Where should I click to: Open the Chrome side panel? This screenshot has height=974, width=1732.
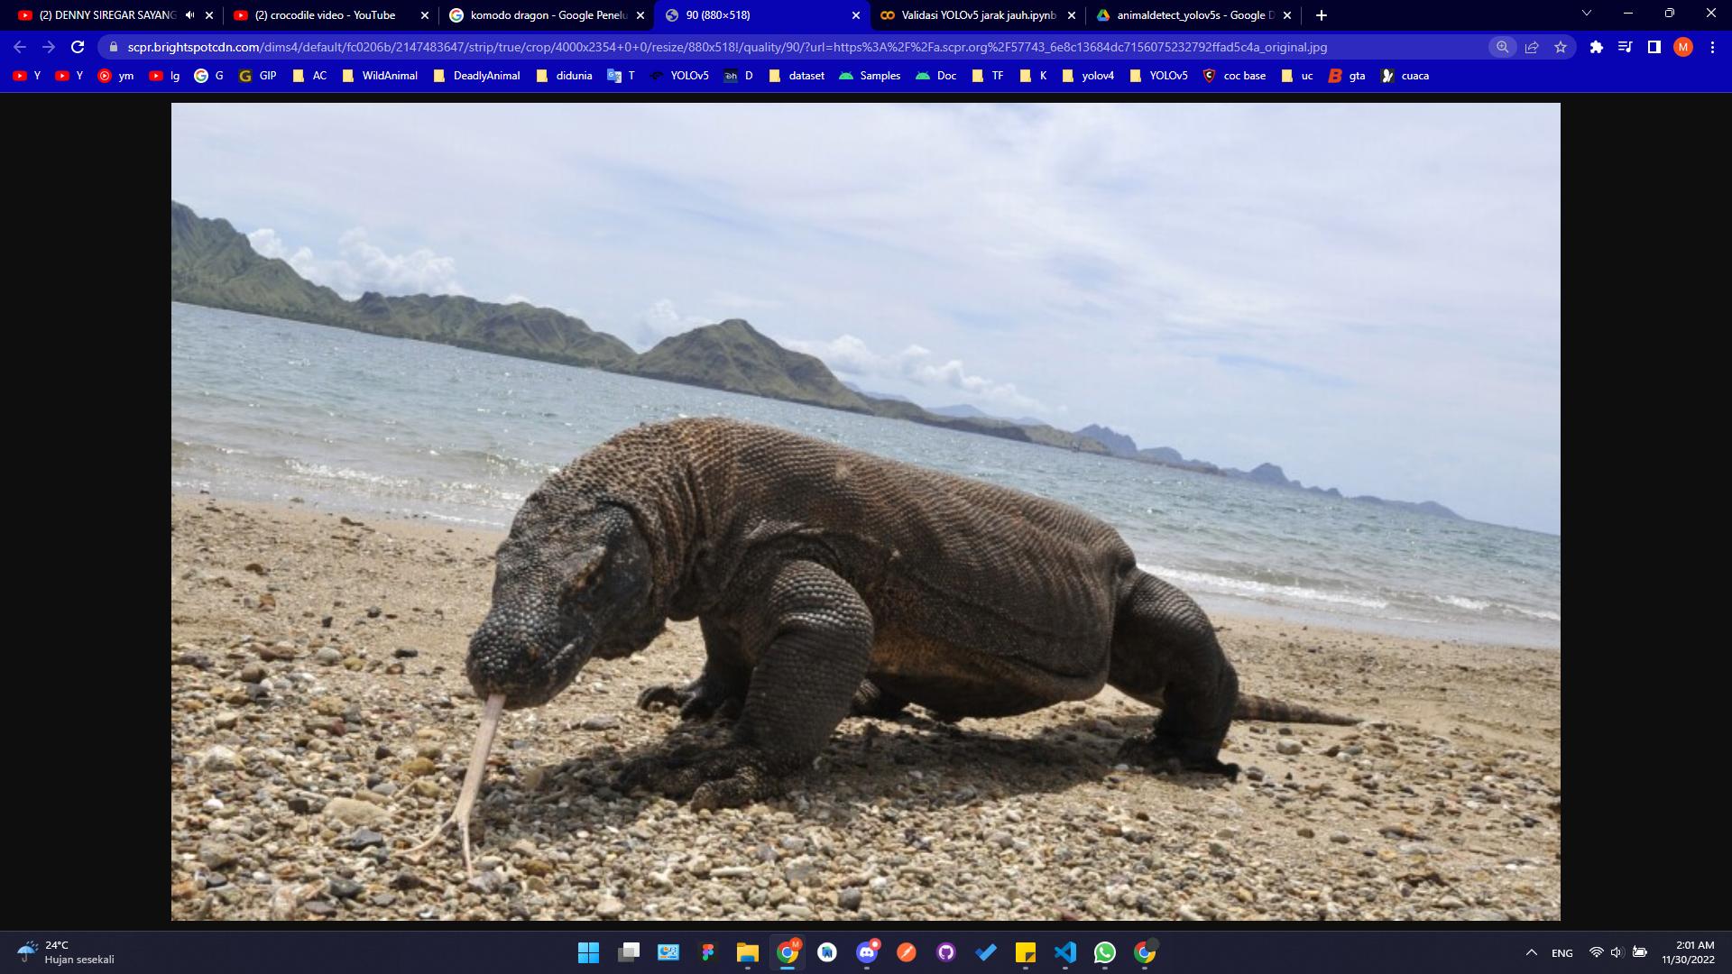tap(1654, 47)
